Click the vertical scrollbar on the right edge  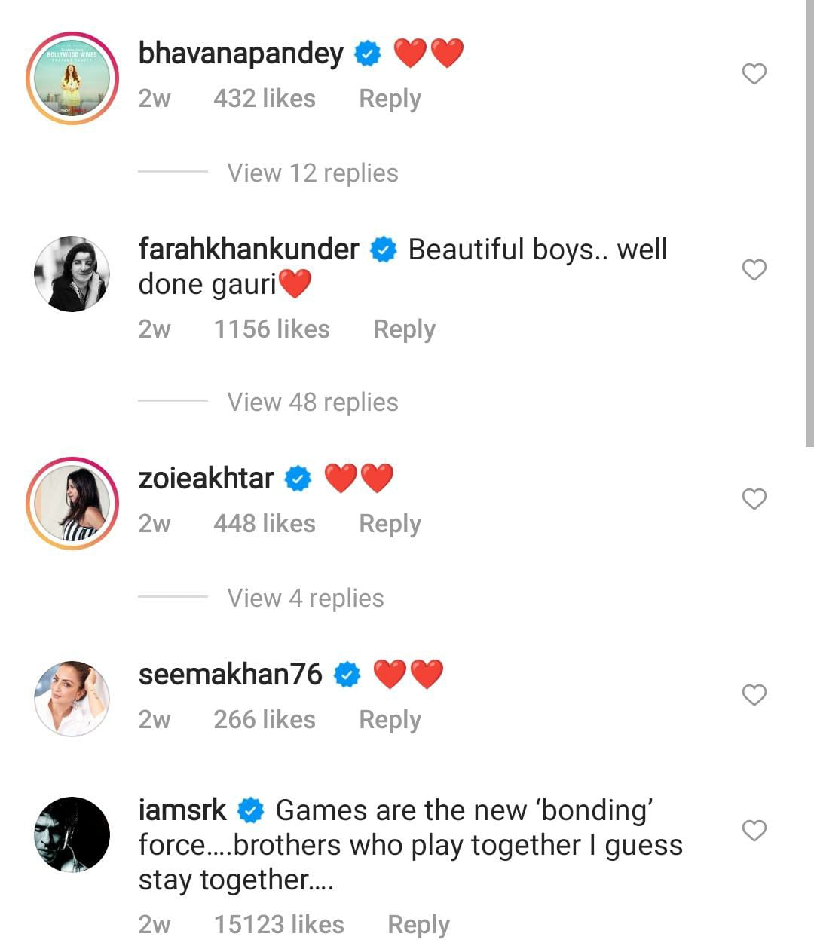[x=809, y=226]
